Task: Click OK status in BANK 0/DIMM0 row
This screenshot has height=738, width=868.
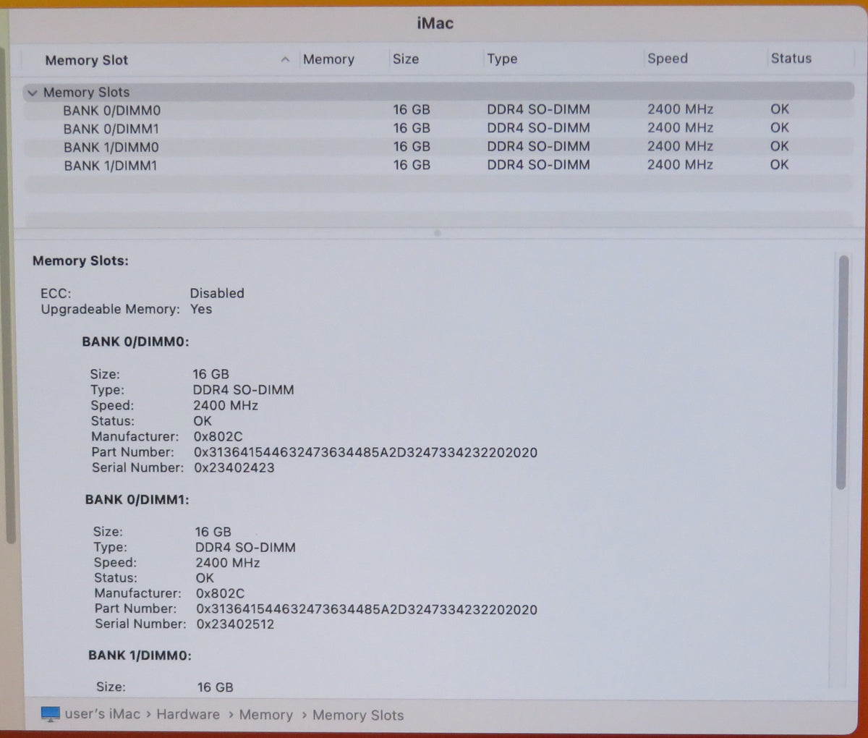Action: 779,109
